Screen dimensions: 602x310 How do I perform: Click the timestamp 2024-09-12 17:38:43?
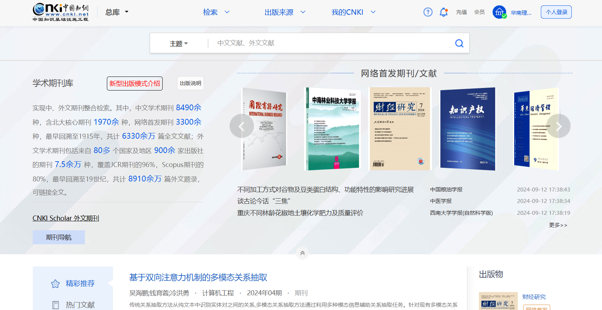544,190
